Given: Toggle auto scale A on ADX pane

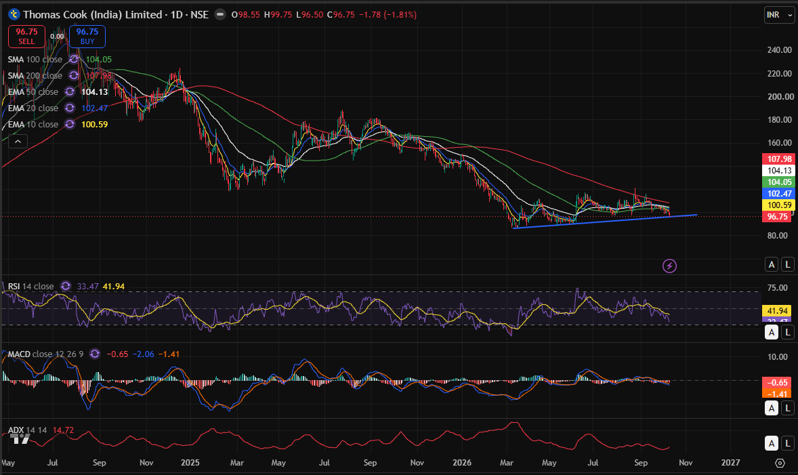Looking at the screenshot, I should tap(772, 443).
